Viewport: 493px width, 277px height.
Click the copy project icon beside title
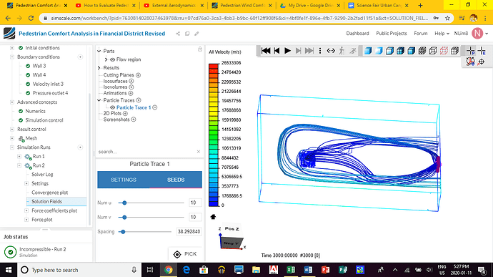(x=187, y=34)
